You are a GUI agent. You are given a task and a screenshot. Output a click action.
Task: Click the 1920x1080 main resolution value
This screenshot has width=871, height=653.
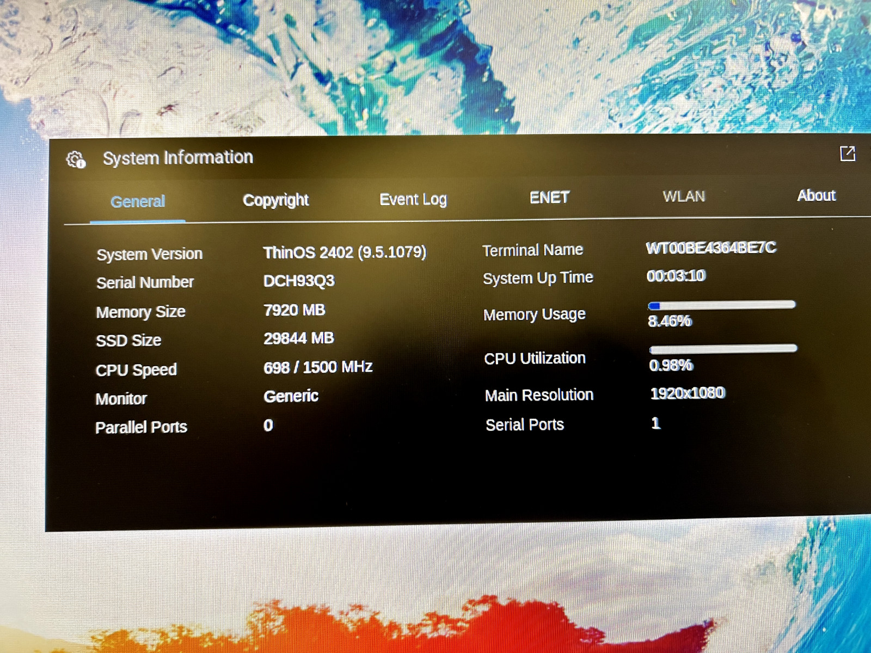click(x=688, y=393)
